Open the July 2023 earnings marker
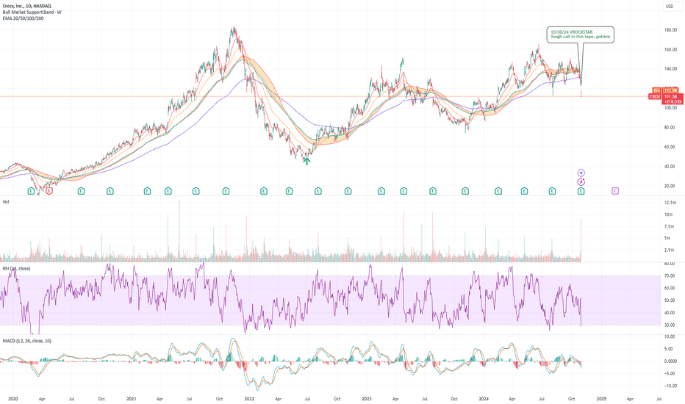This screenshot has width=685, height=404. point(433,191)
